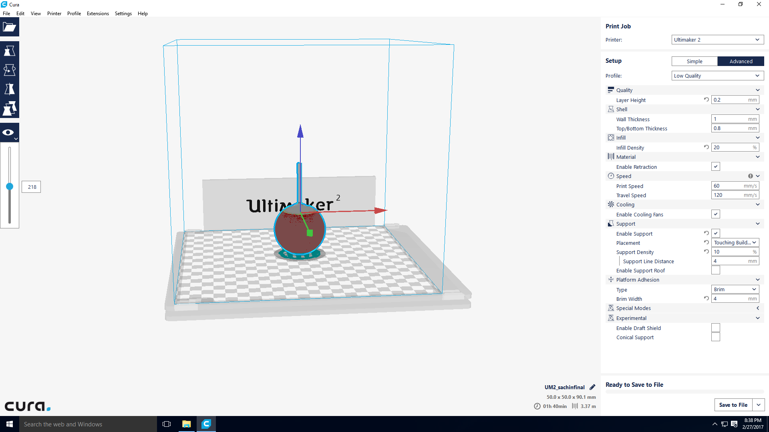
Task: Expand the Special Modes section chevron
Action: [x=758, y=308]
